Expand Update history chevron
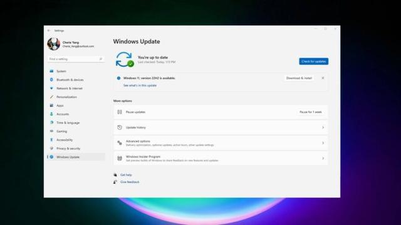This screenshot has width=401, height=225. click(x=323, y=127)
